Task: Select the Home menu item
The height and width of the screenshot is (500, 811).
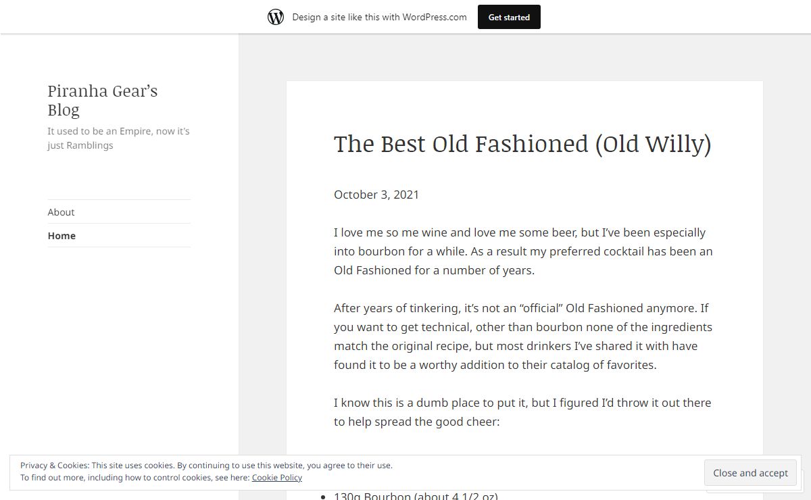Action: point(62,236)
